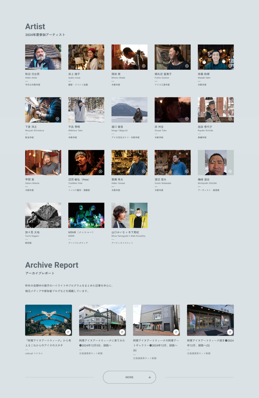This screenshot has width=259, height=398.
Task: Open Fukiko Goukon's details with plus icon
Action: [x=187, y=66]
